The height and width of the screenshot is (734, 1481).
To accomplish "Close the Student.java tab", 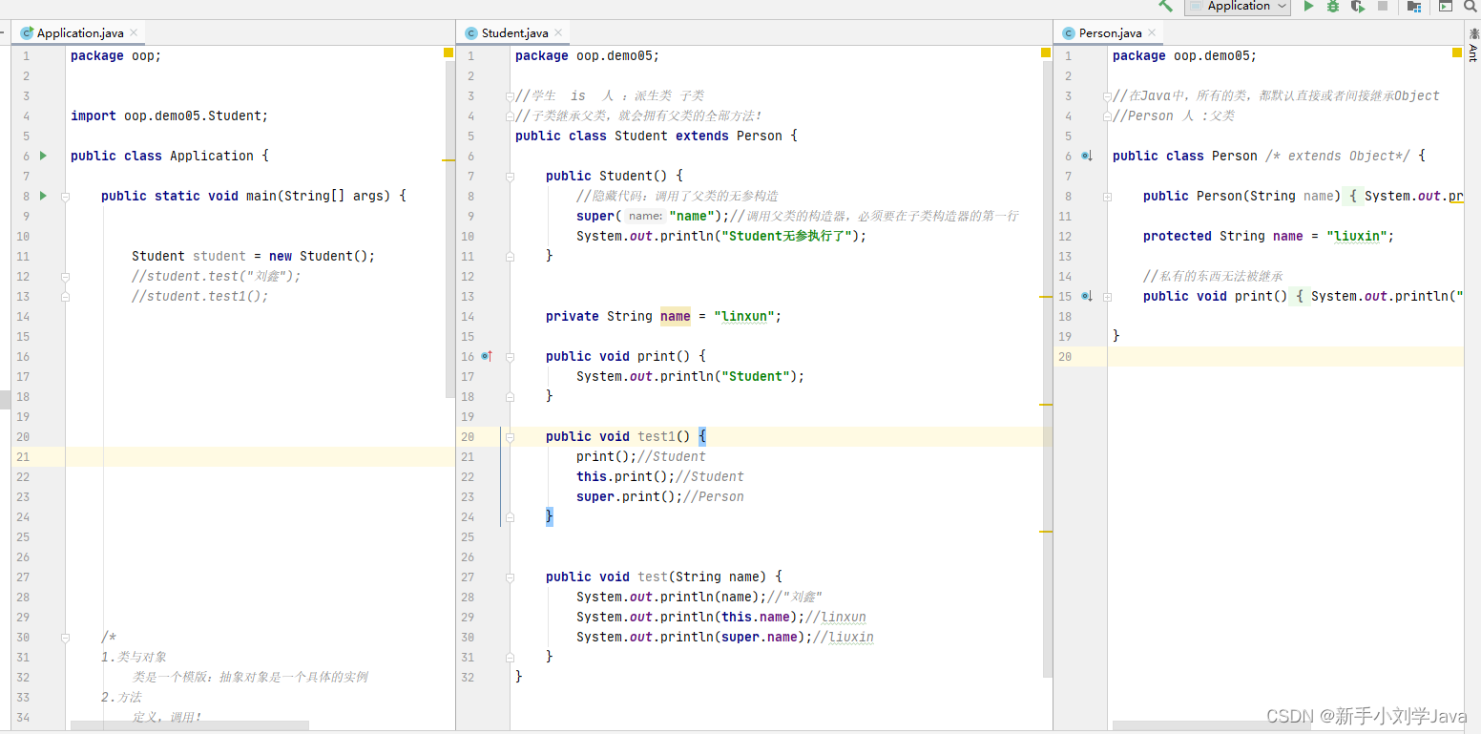I will pos(558,33).
